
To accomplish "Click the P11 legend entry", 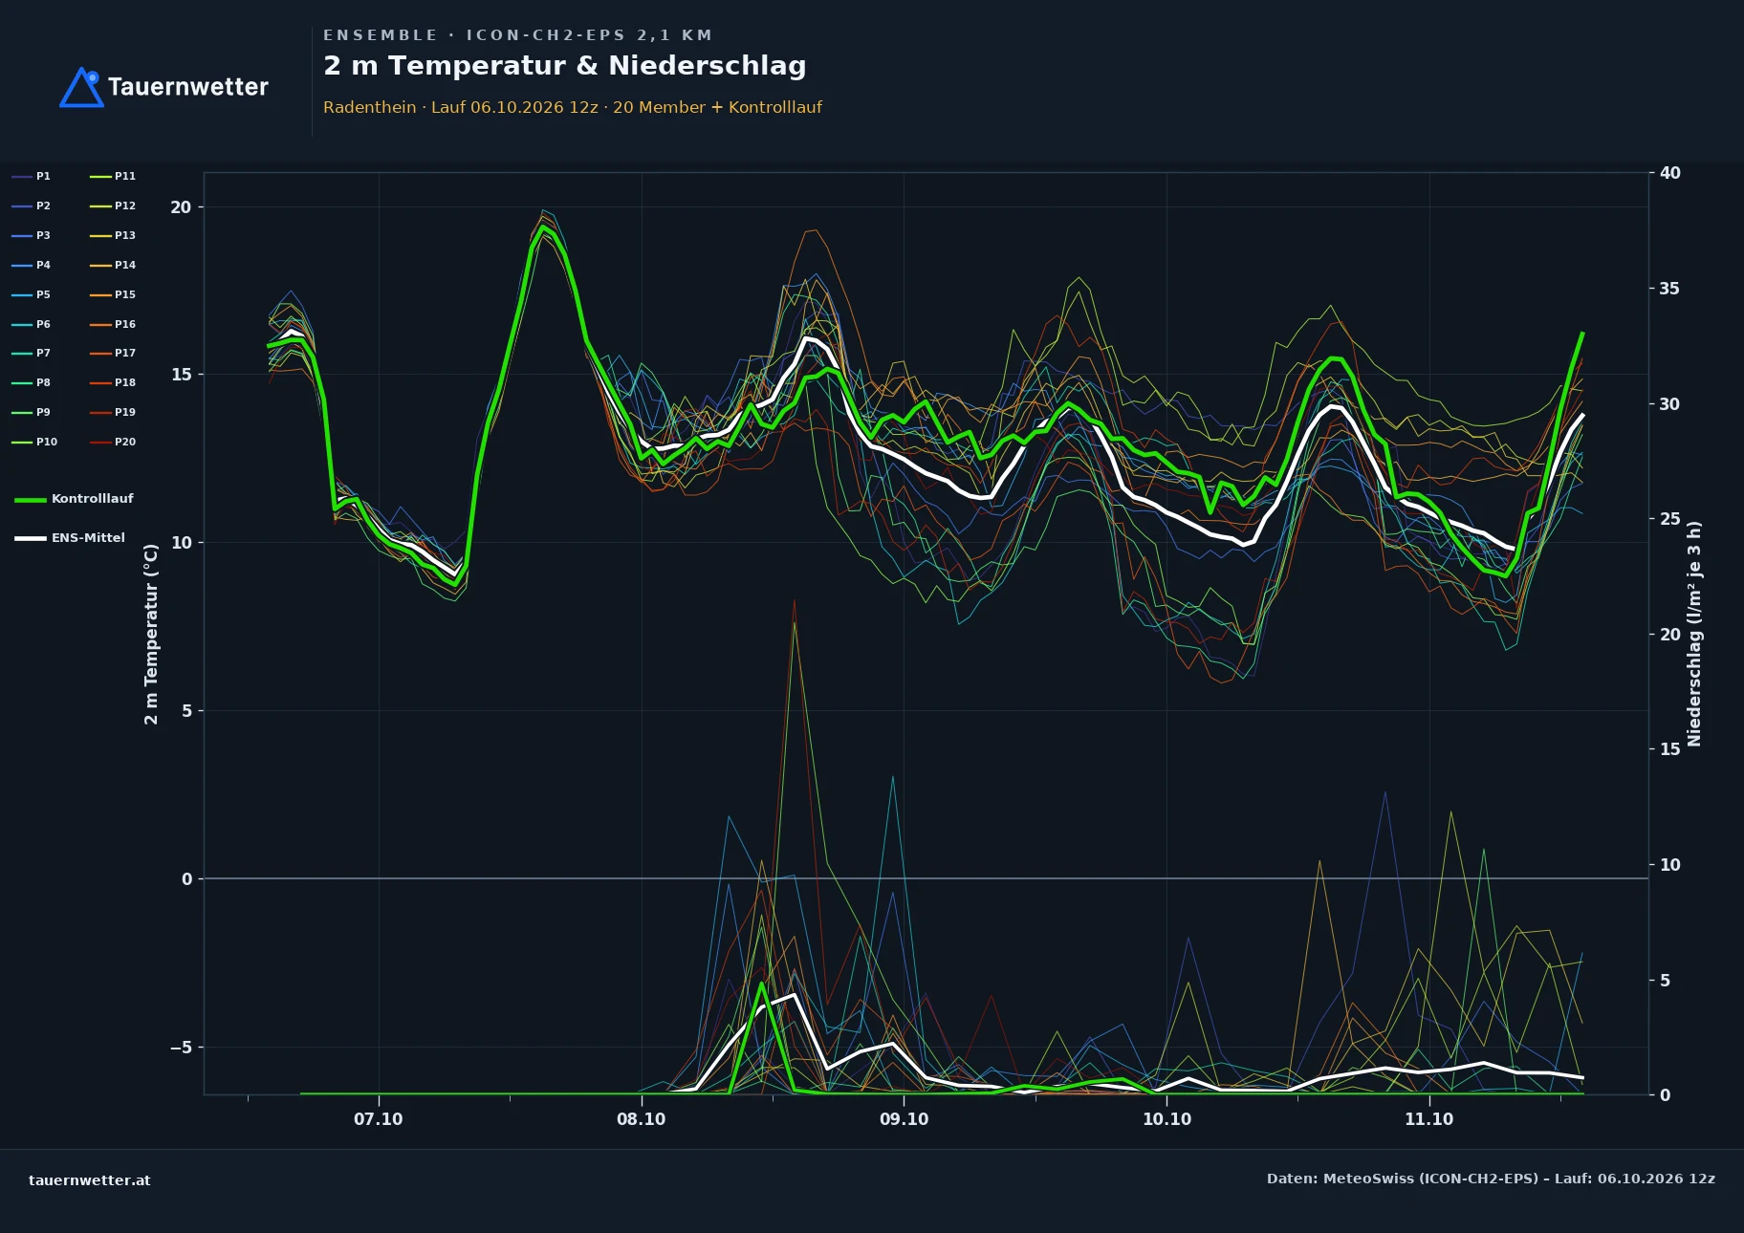I will [113, 176].
